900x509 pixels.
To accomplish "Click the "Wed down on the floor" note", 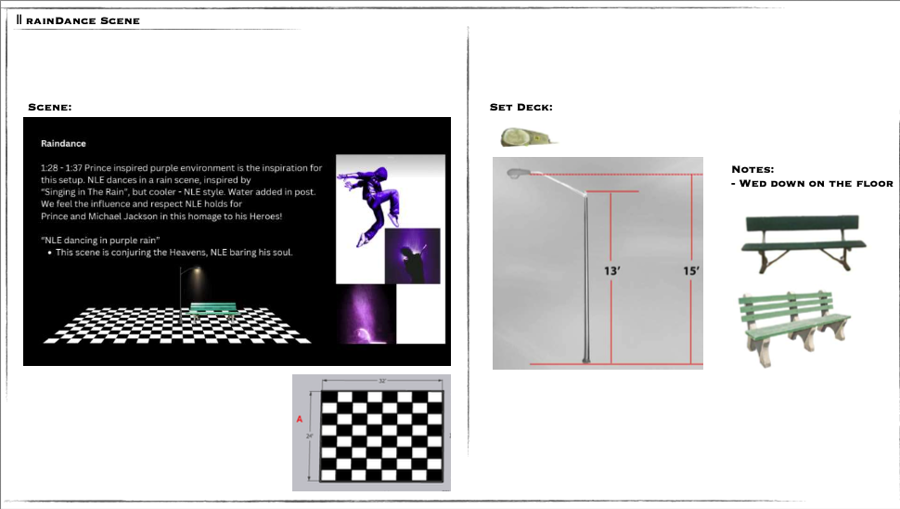I will (812, 184).
